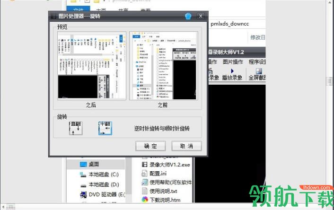
Task: Click the 使用帮助 file icon
Action: tap(145, 182)
